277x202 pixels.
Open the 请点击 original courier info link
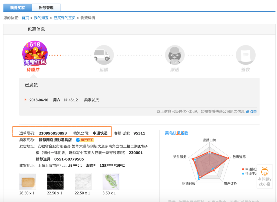[251, 111]
